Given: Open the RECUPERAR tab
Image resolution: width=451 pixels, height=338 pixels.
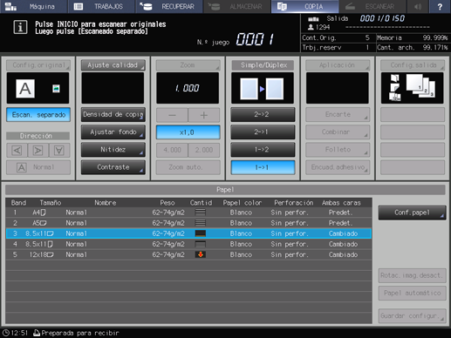Looking at the screenshot, I should click(169, 6).
